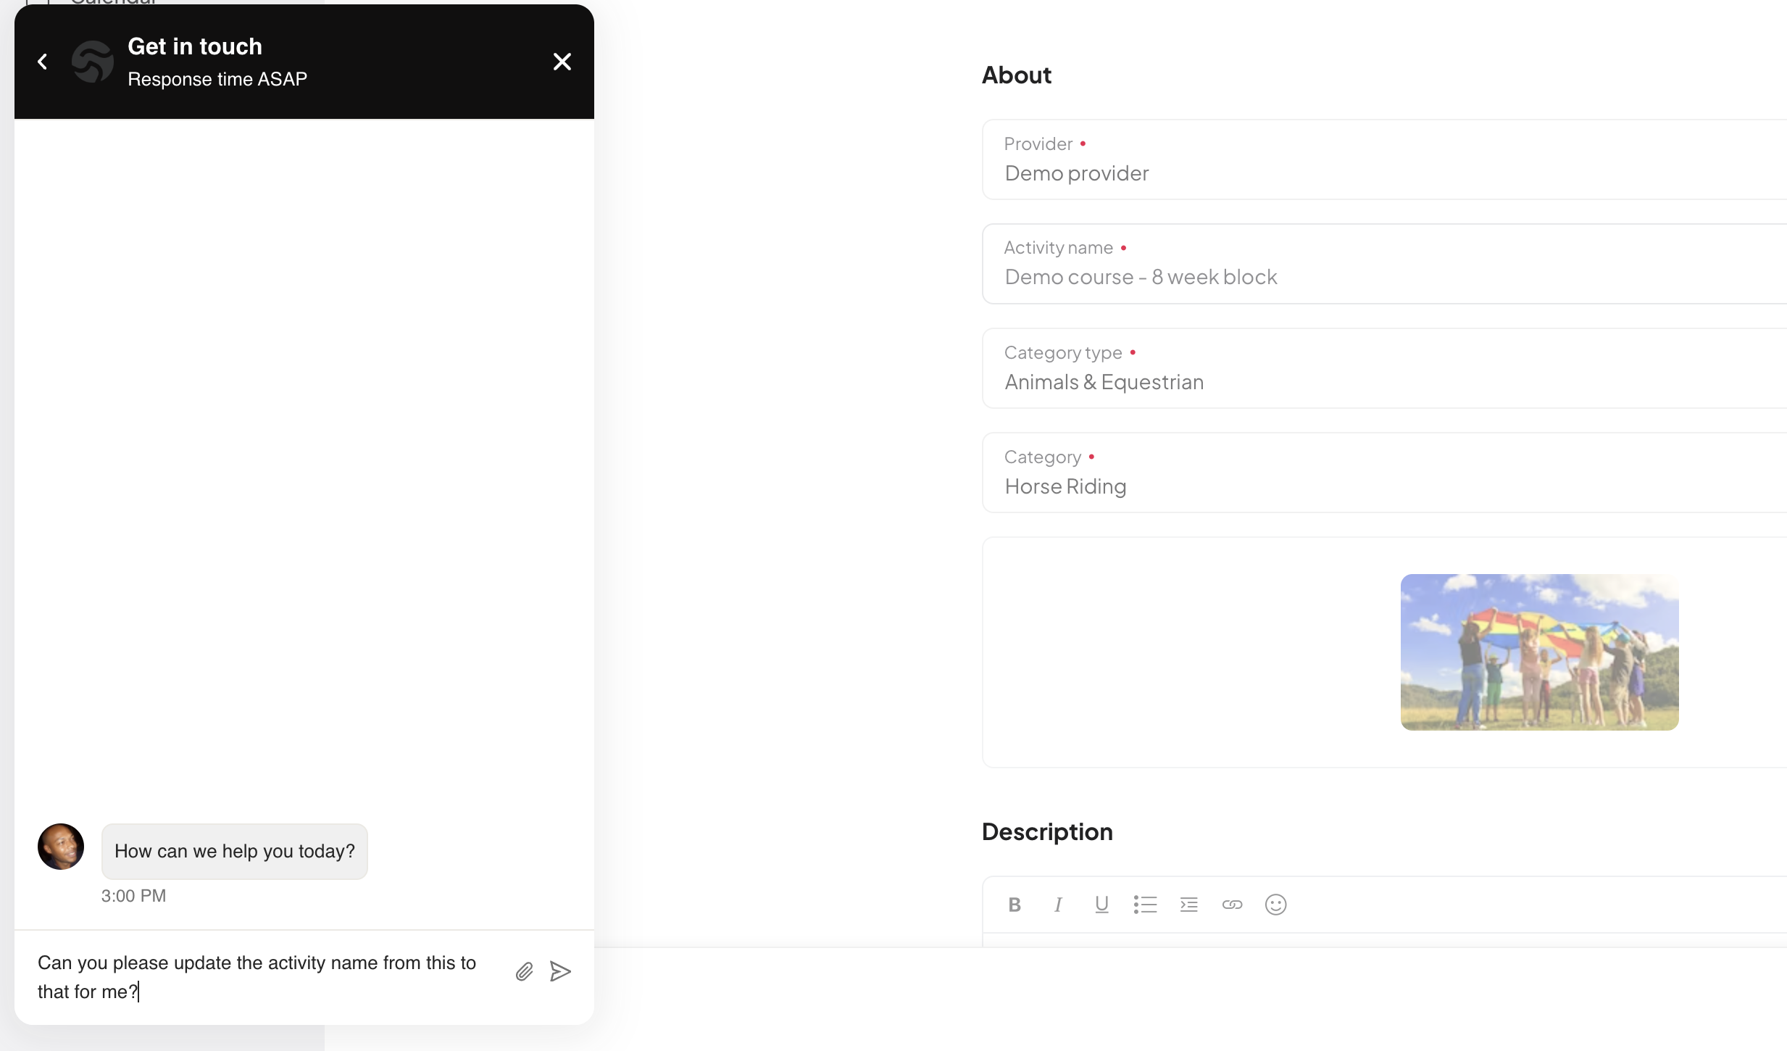Click the 'How can we help you today?' message
The image size is (1787, 1051).
[x=234, y=851]
